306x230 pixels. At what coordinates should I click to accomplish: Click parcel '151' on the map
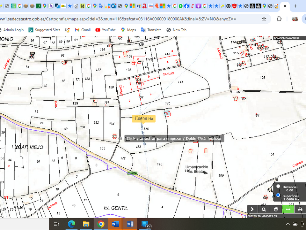point(272,154)
